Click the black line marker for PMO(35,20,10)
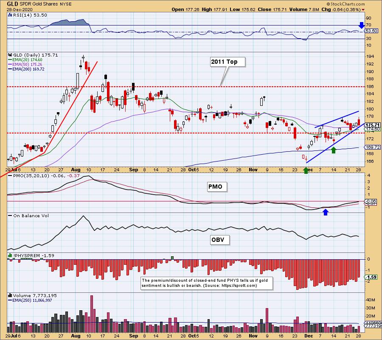This screenshot has width=382, height=340. [10, 176]
